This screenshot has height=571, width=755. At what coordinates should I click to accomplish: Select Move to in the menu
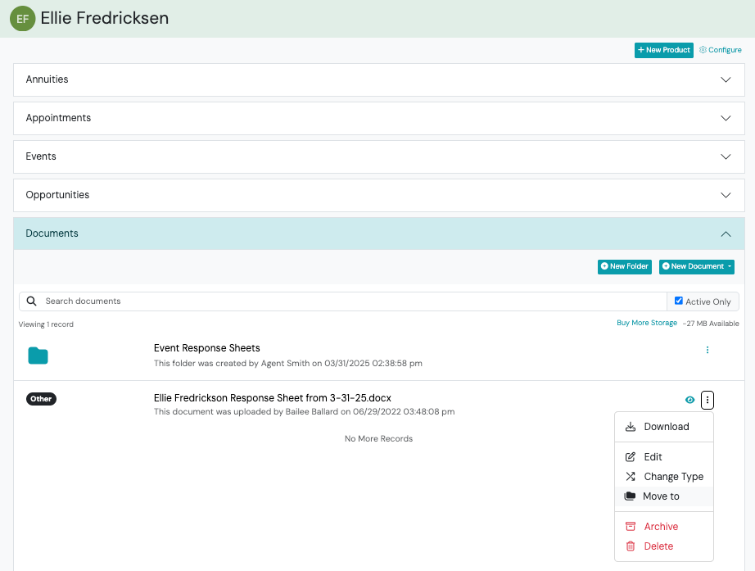[x=664, y=496]
